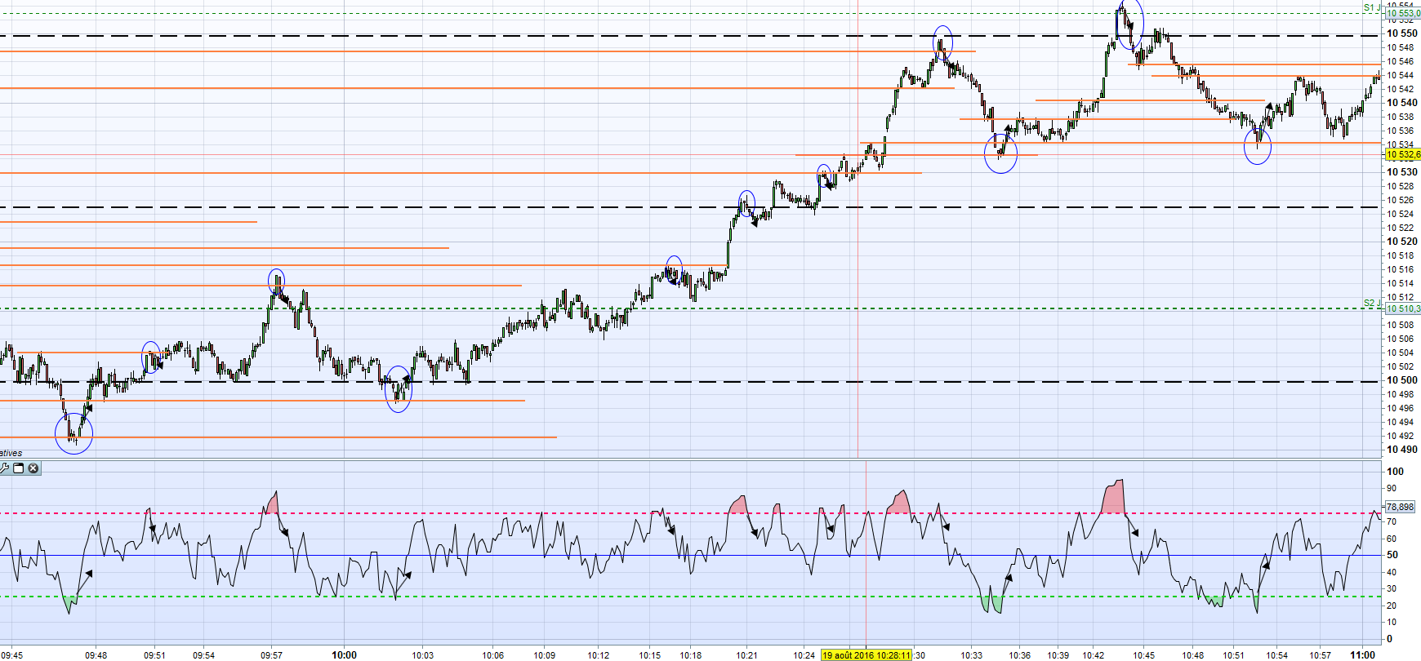Click the 09:45 time axis label
The image size is (1421, 661).
point(12,655)
